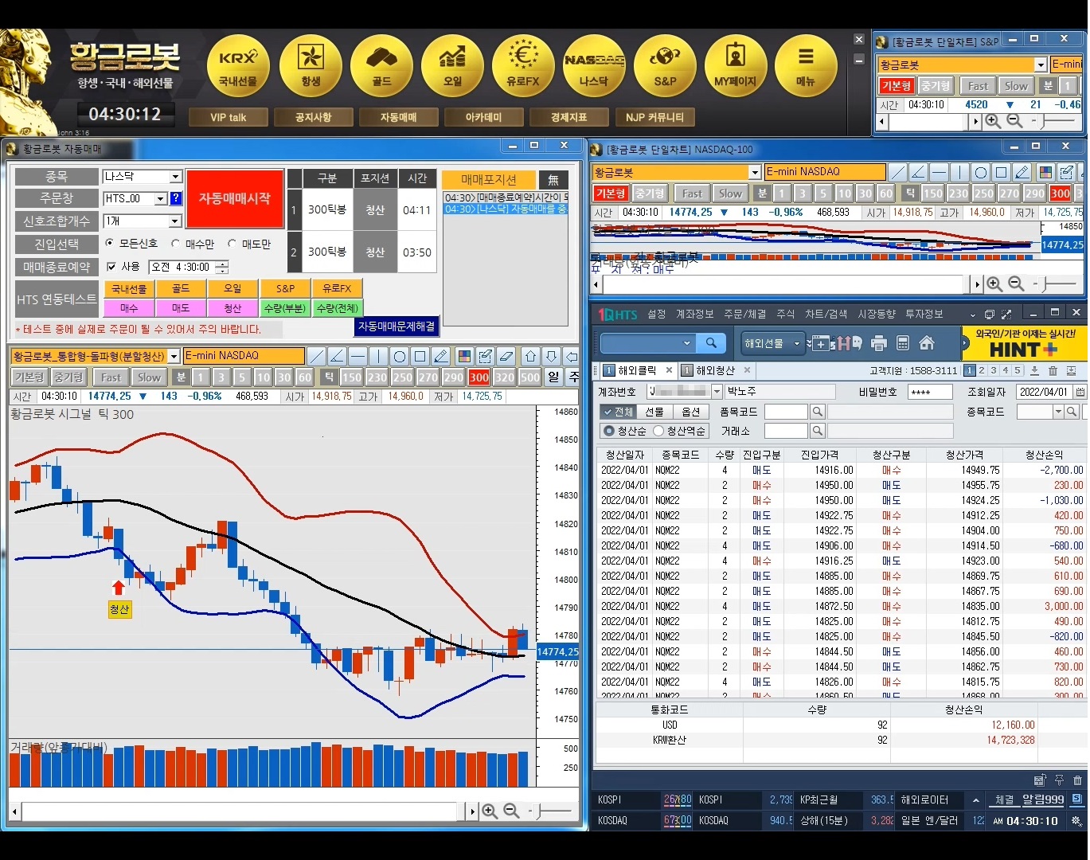Open 황금로봇 dropdown in S&P chart
This screenshot has height=860, width=1090.
1040,64
